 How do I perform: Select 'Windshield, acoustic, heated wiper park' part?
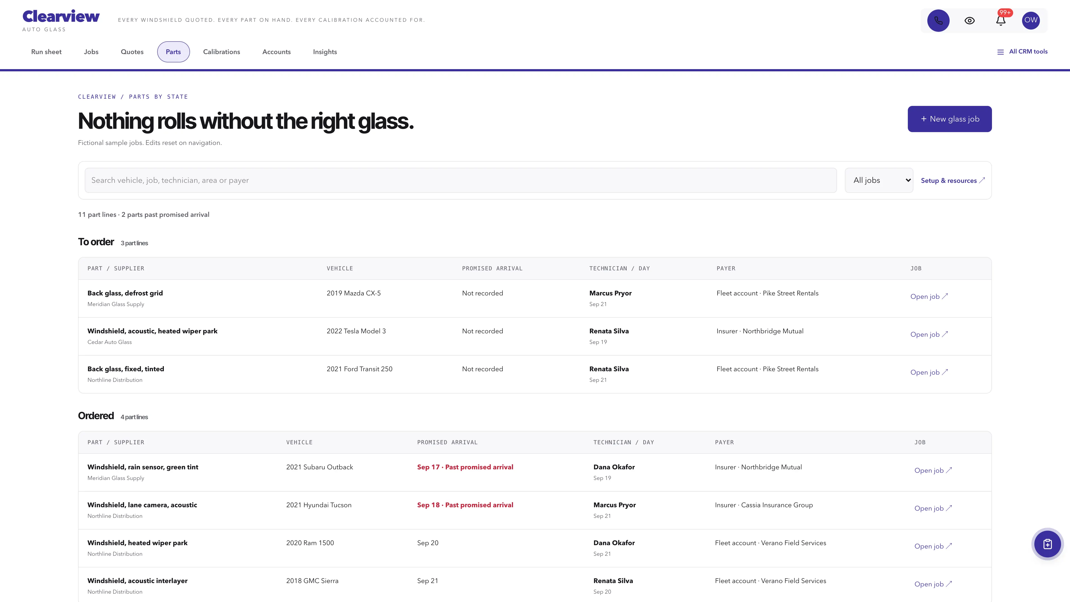pos(152,331)
